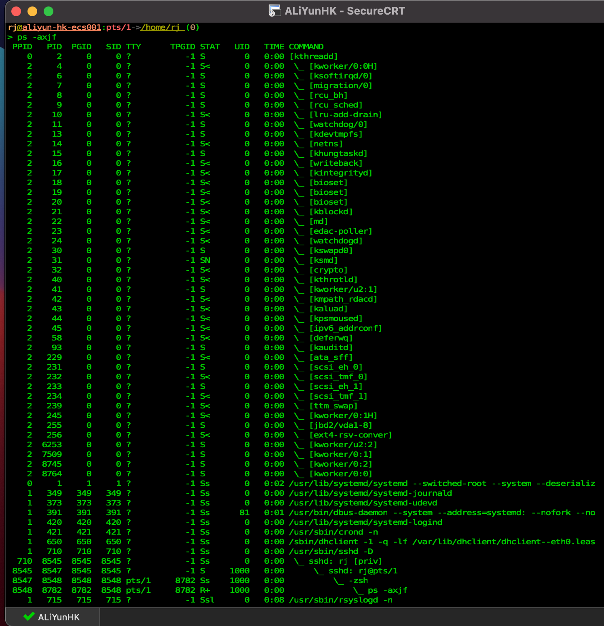Click the green connected checkmark on ALiYunHK tab
The image size is (604, 626).
pos(29,616)
